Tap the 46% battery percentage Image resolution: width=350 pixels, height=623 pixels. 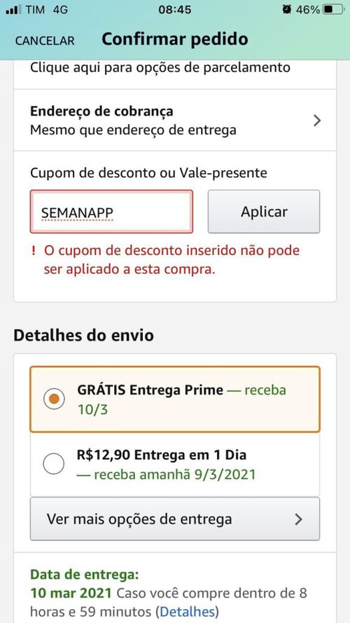pos(308,10)
